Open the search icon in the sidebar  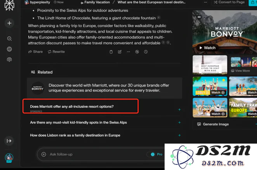(9, 38)
